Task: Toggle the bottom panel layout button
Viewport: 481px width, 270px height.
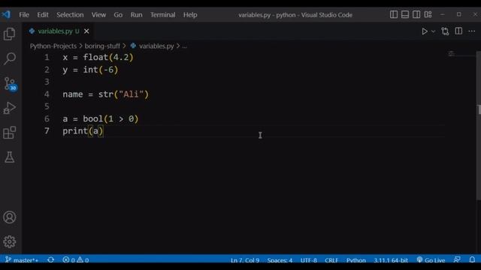Action: pyautogui.click(x=405, y=14)
